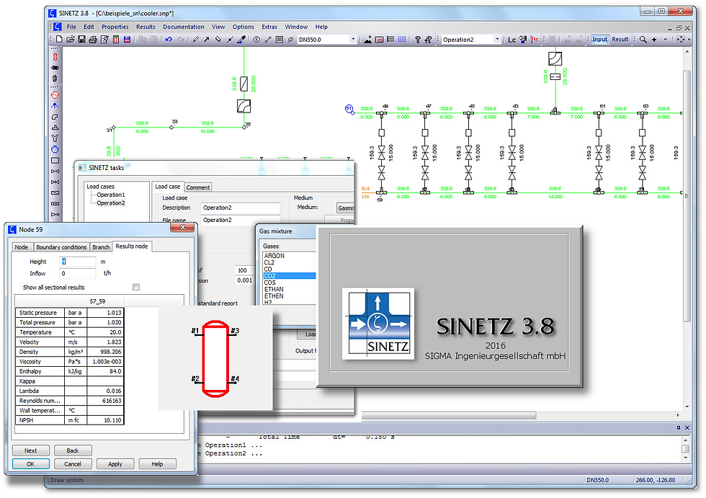Select the bow-tie valve component in sidebar
706x498 pixels.
55,171
